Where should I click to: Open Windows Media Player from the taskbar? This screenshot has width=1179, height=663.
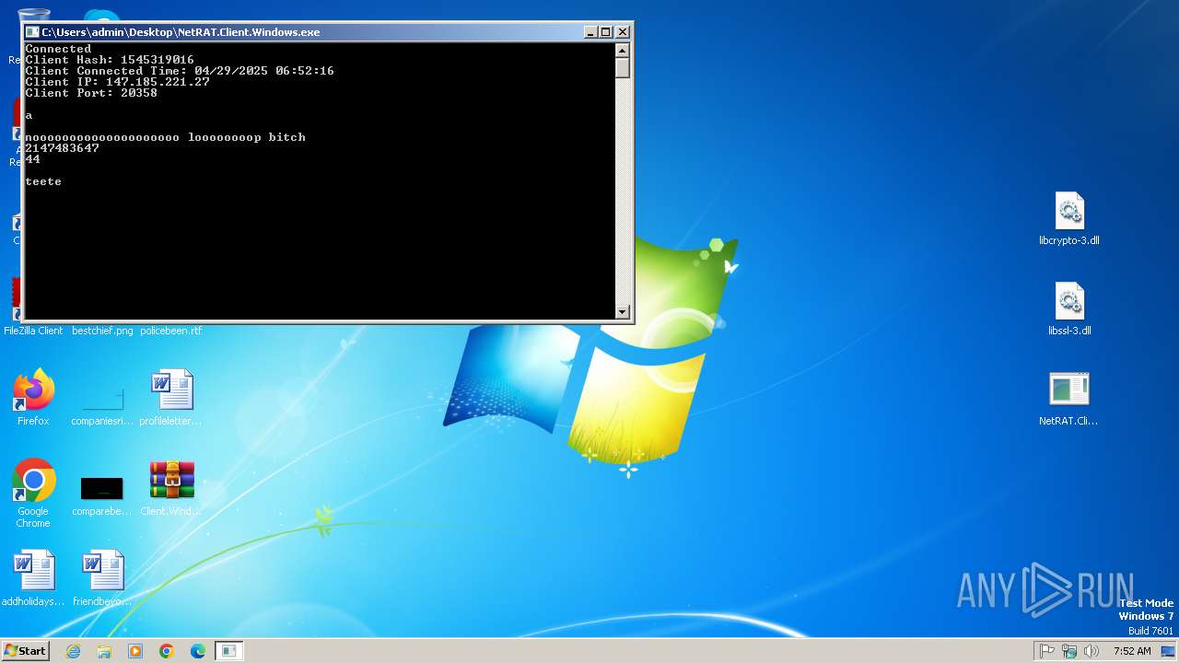135,651
